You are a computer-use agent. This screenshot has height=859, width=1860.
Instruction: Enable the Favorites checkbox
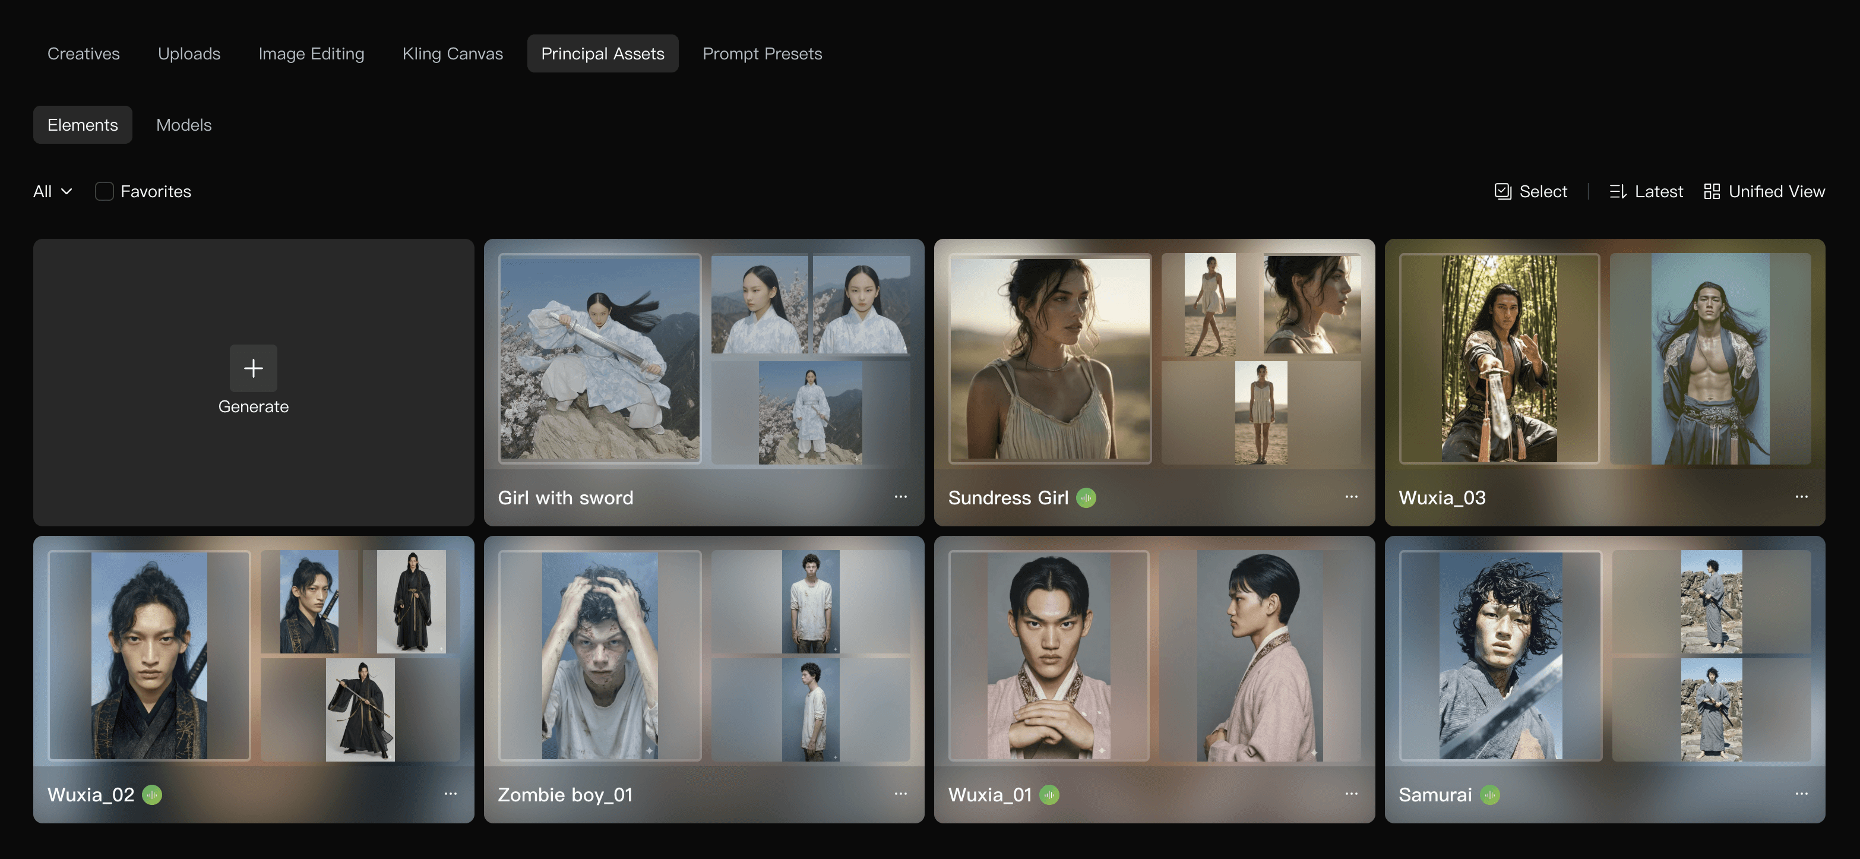(104, 191)
